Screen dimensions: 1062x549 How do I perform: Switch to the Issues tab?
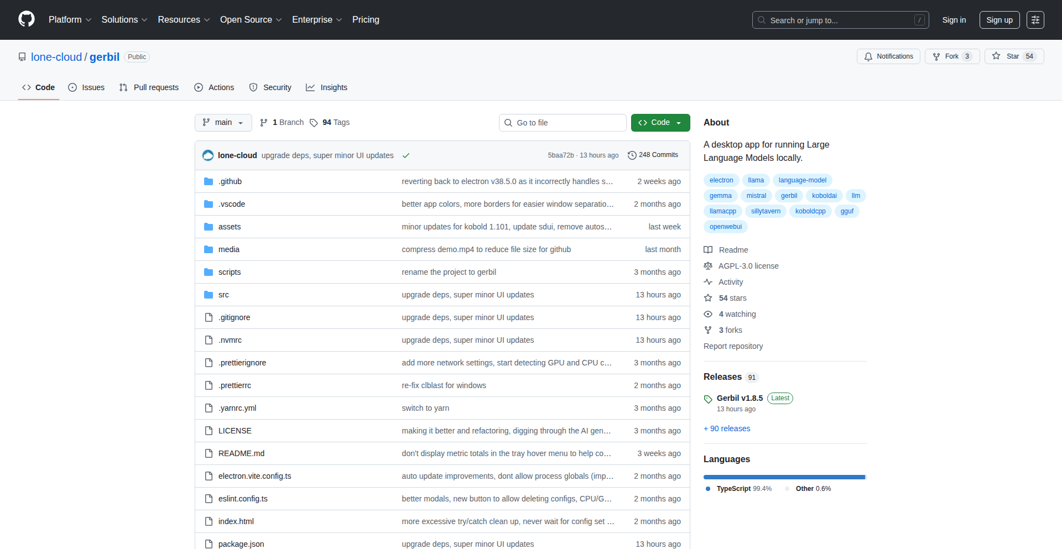click(x=86, y=87)
